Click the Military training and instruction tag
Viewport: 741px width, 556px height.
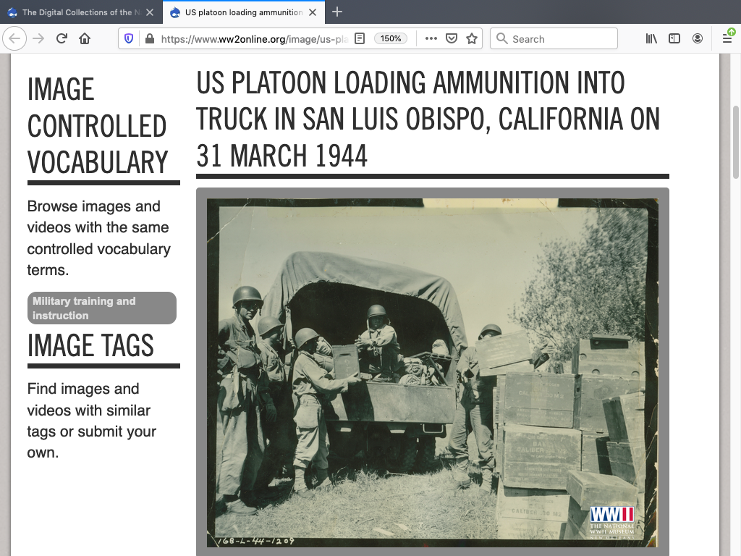(101, 308)
